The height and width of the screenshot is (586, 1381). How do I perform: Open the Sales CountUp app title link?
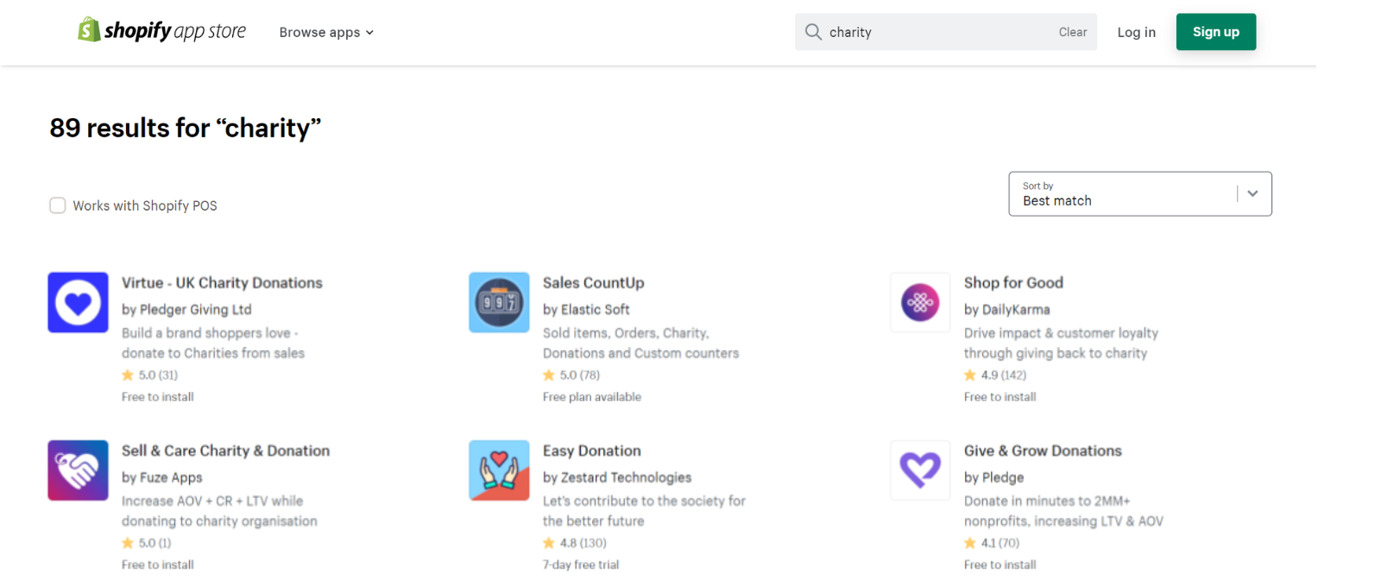pyautogui.click(x=594, y=283)
